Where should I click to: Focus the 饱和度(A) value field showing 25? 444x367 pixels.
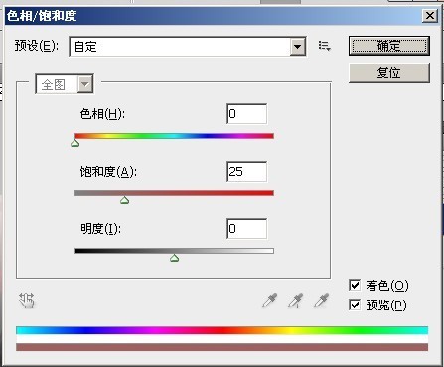click(x=247, y=172)
